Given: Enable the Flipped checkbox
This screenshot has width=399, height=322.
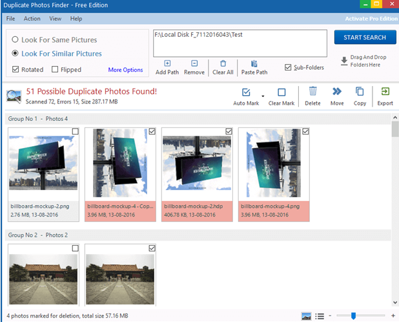Looking at the screenshot, I should [x=55, y=69].
